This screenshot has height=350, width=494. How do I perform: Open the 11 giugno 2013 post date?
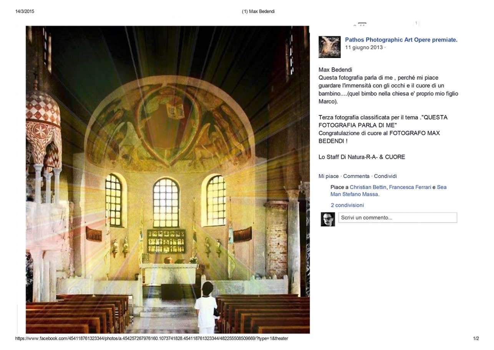364,47
